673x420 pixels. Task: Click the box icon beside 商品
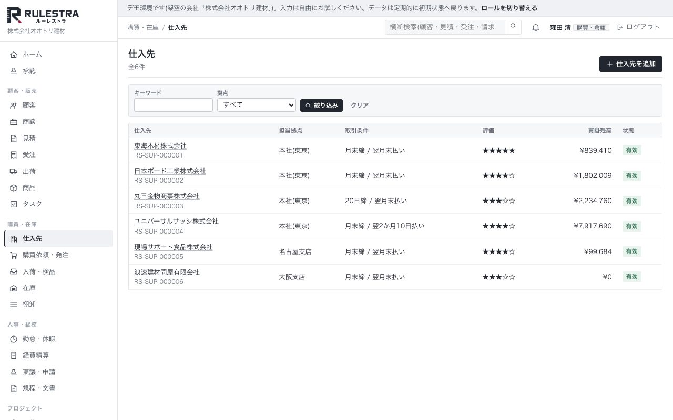(14, 188)
